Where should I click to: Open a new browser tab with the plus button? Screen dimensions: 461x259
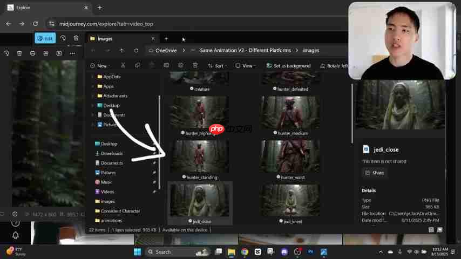(x=100, y=8)
